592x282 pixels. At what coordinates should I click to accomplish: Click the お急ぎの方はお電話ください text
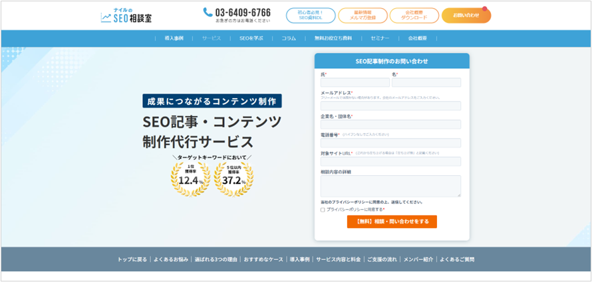coord(243,21)
